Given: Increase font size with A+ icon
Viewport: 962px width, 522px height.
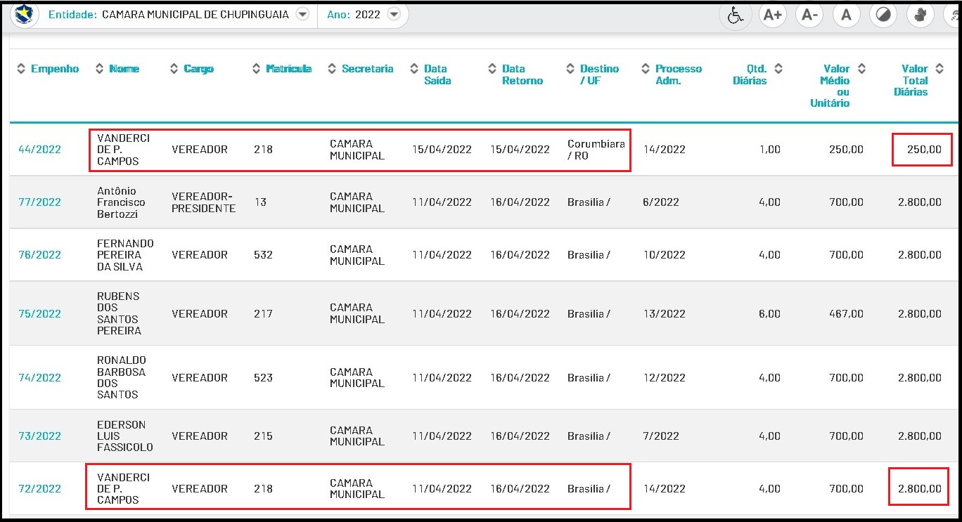Looking at the screenshot, I should pyautogui.click(x=773, y=15).
